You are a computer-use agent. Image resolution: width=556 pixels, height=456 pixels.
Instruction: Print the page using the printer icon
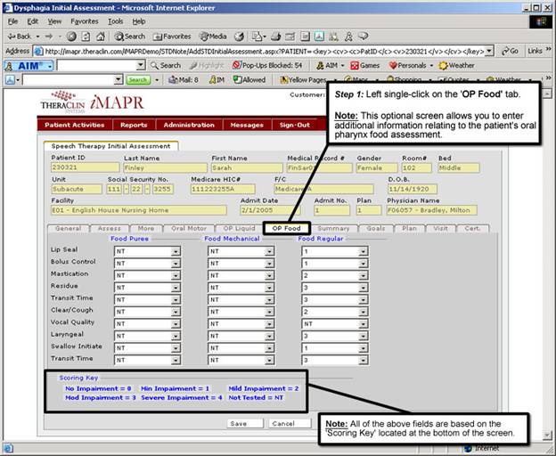click(x=276, y=37)
